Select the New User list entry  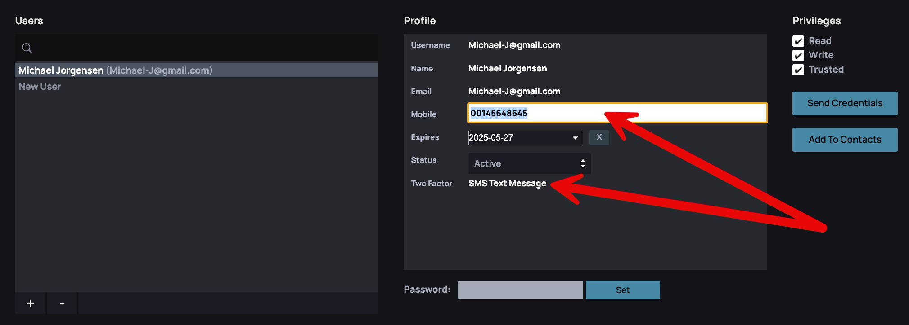(40, 87)
